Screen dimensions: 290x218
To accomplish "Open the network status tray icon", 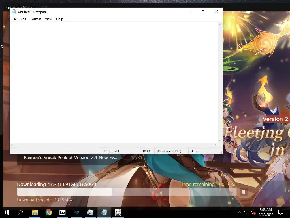I will 247,212.
